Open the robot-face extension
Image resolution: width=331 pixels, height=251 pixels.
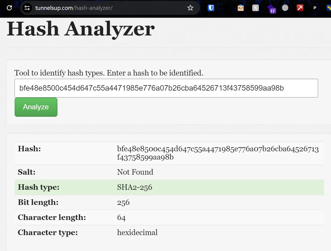click(x=241, y=8)
